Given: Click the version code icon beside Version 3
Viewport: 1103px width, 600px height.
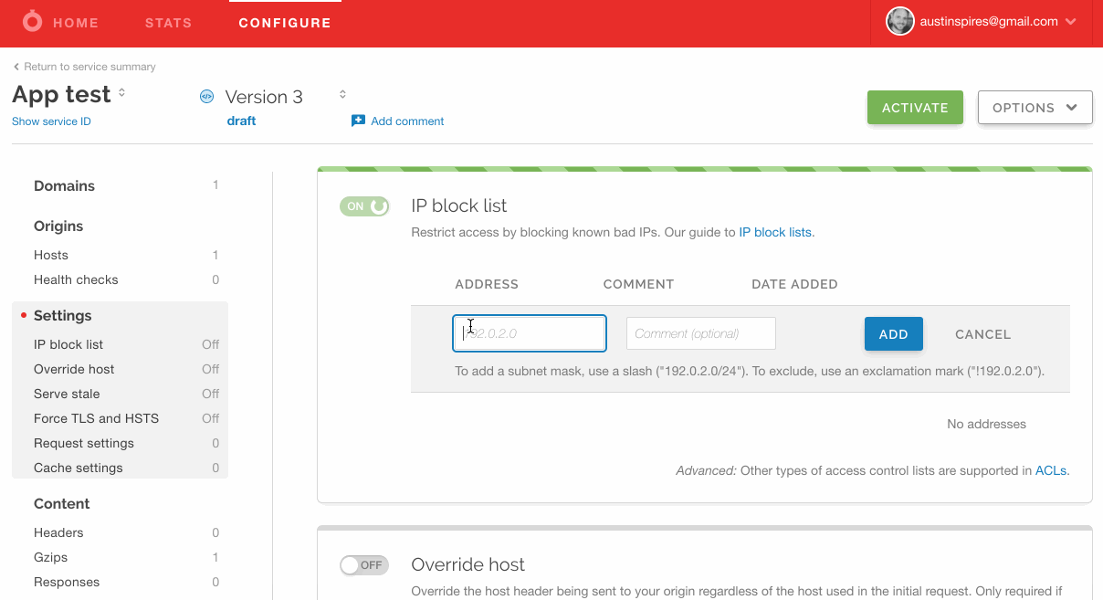Looking at the screenshot, I should [x=206, y=97].
